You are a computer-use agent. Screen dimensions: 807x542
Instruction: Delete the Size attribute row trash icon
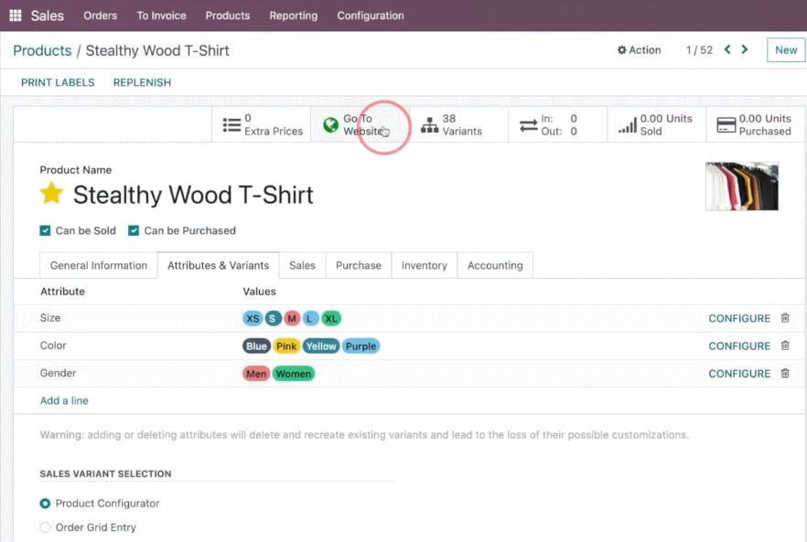pyautogui.click(x=785, y=318)
